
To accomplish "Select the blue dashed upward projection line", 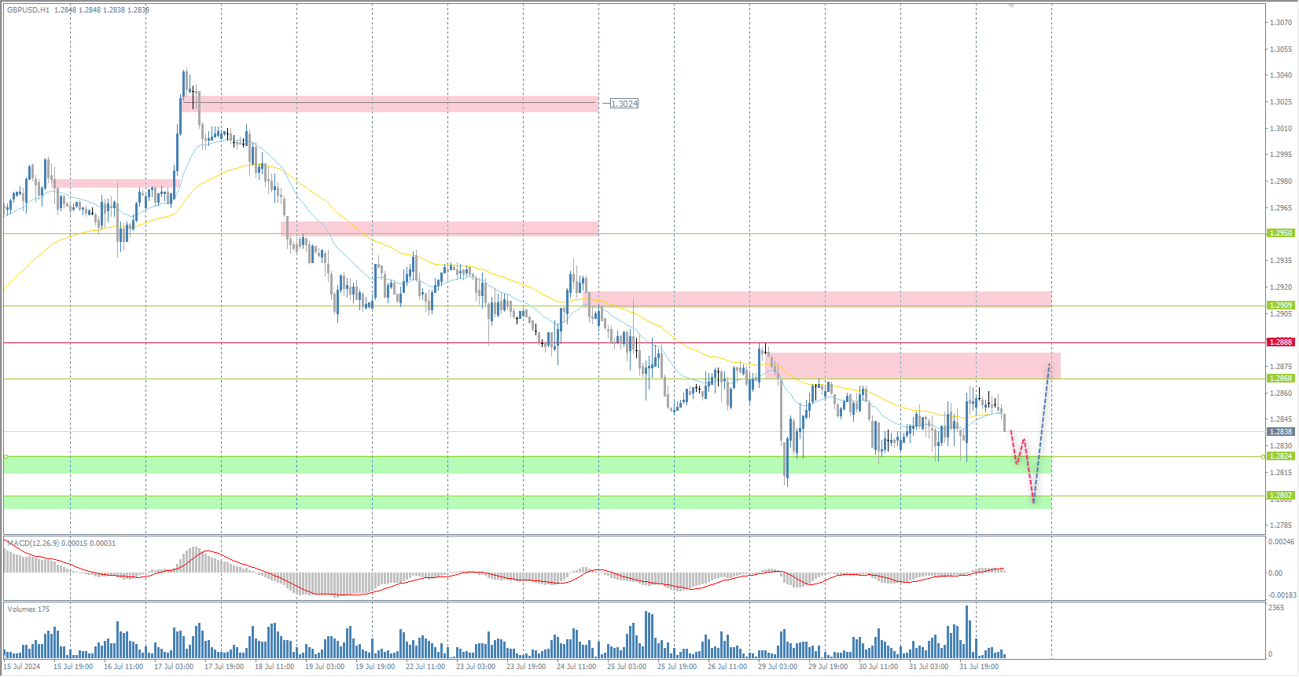I will tap(1042, 432).
